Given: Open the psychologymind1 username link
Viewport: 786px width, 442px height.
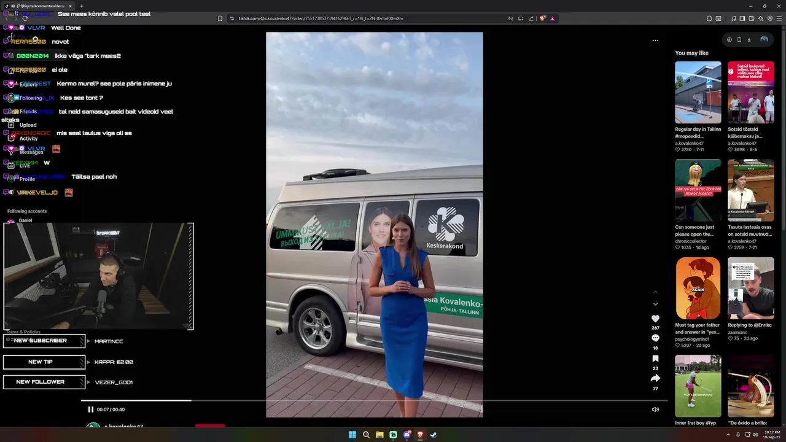Looking at the screenshot, I should point(692,339).
